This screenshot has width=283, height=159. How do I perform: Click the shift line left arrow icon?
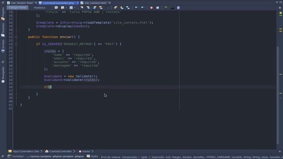coord(136,8)
